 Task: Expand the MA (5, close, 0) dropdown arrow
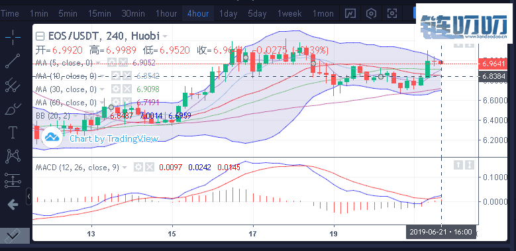point(99,62)
